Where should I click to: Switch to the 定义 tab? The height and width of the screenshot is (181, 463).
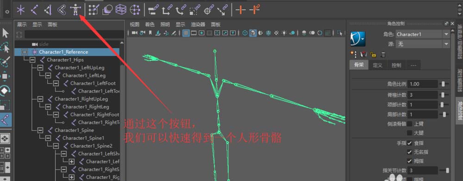coord(378,65)
